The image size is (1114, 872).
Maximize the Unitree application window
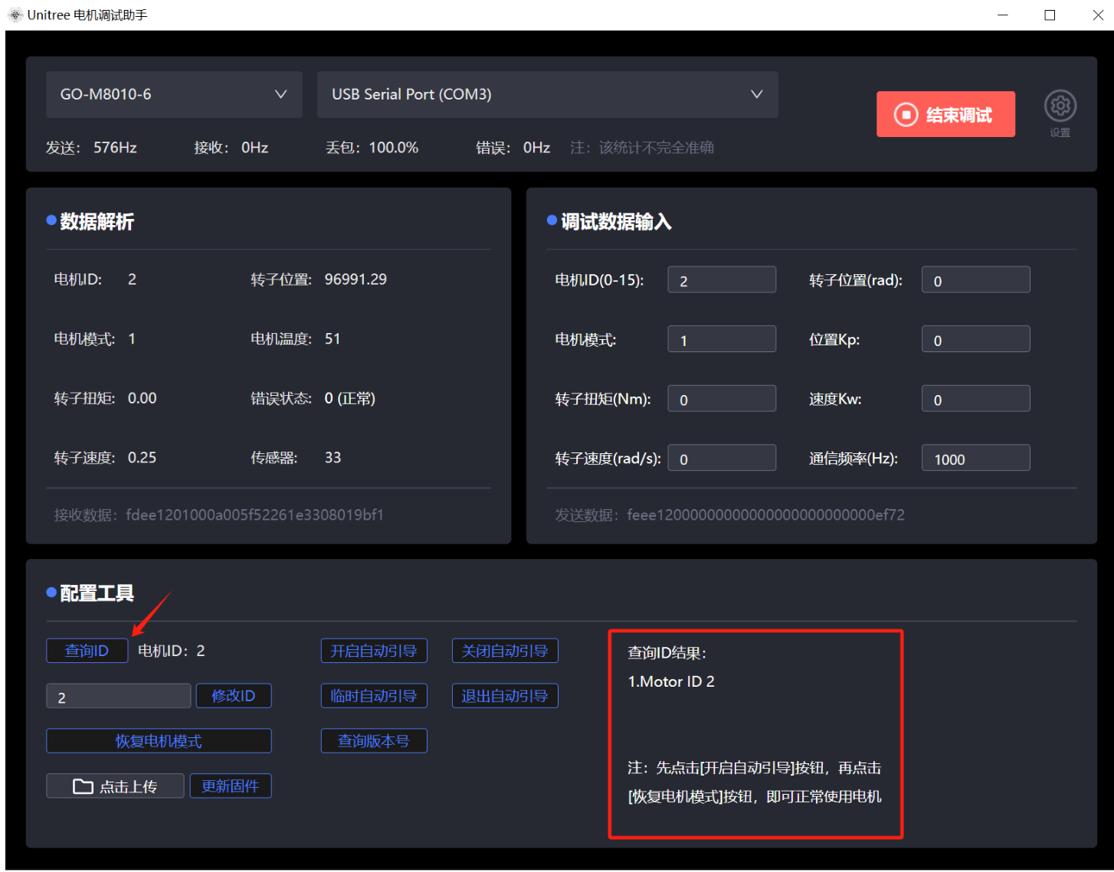pyautogui.click(x=1050, y=15)
